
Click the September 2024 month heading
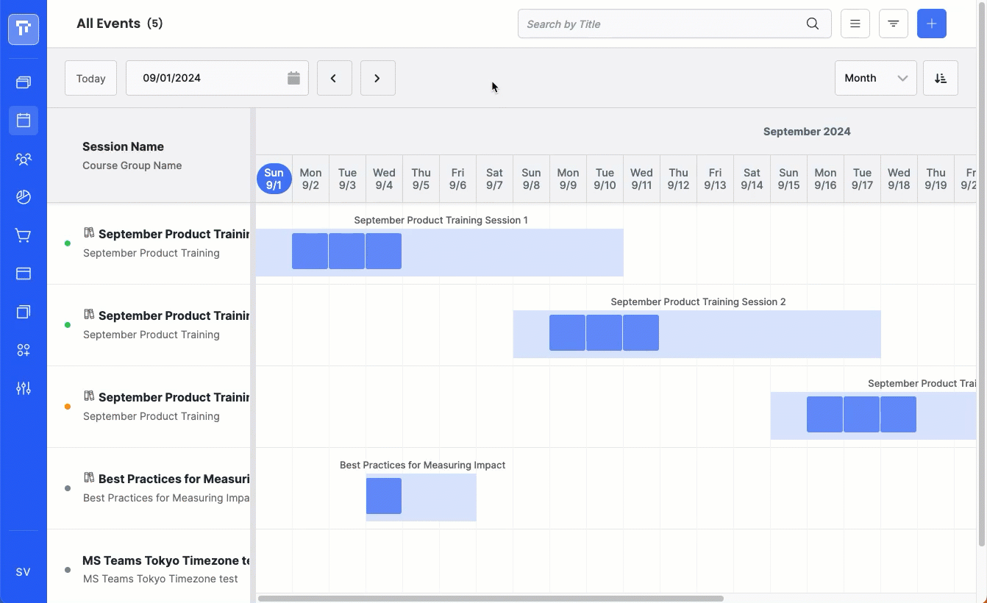click(807, 132)
